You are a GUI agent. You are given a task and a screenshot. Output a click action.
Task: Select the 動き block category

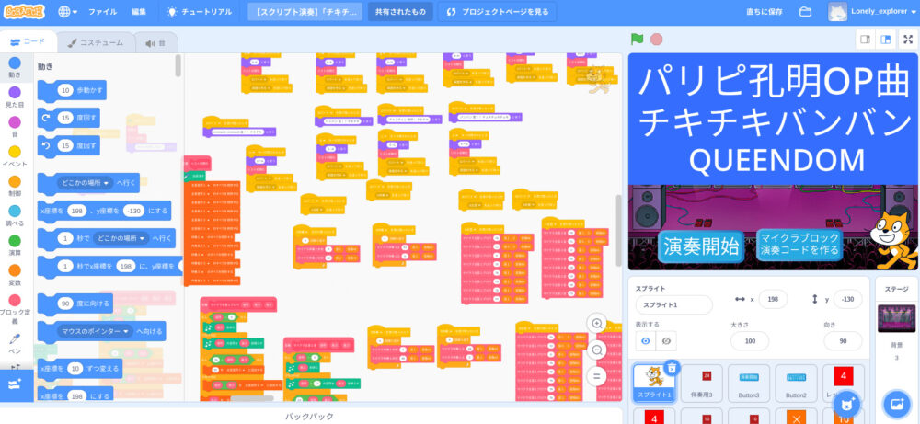(x=16, y=67)
